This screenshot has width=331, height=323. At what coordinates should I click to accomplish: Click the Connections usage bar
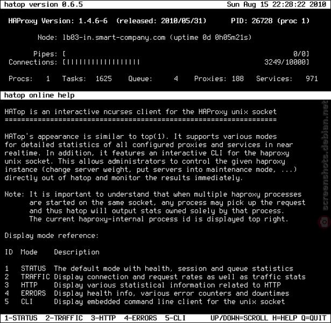point(186,62)
